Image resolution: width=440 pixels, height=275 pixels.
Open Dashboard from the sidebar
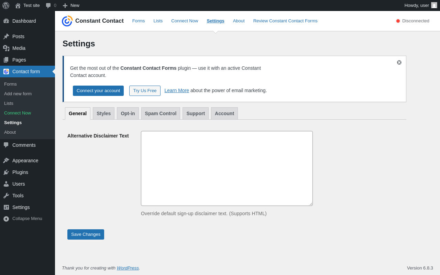pos(24,21)
